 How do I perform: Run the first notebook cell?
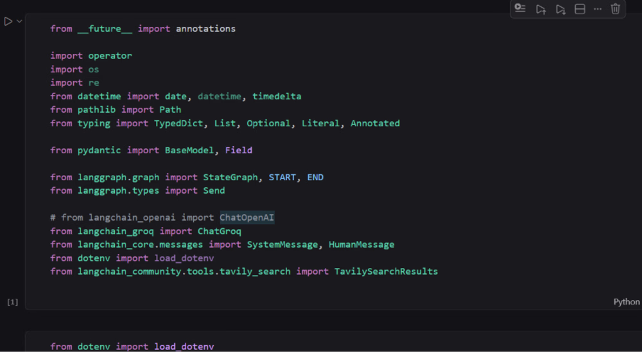pos(8,21)
